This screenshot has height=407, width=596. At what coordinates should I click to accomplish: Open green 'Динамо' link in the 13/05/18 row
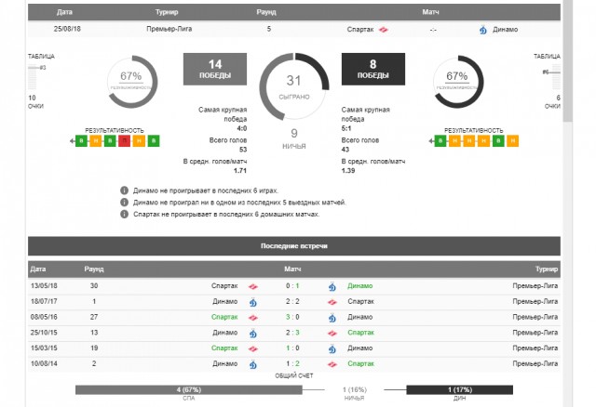coord(360,286)
